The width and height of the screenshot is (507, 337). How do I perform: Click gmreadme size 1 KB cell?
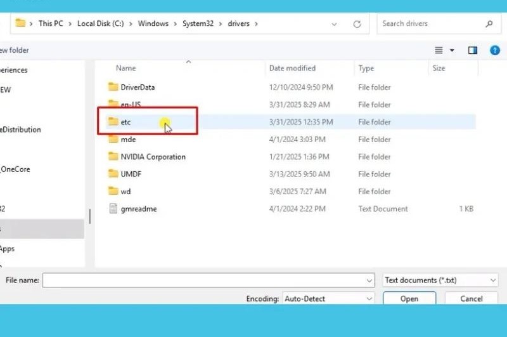tap(466, 209)
